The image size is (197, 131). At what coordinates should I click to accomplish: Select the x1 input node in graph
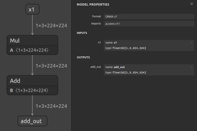[32, 10]
